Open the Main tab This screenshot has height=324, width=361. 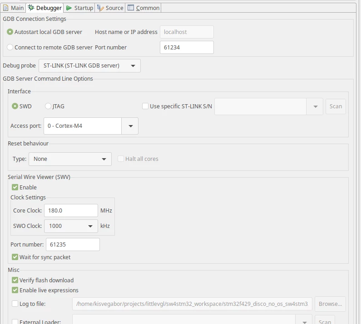click(13, 8)
